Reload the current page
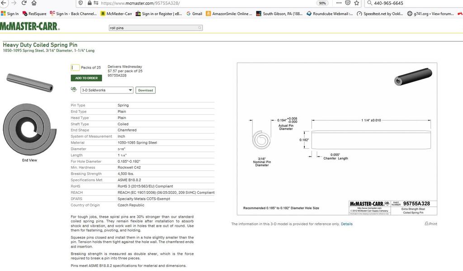 24,3
